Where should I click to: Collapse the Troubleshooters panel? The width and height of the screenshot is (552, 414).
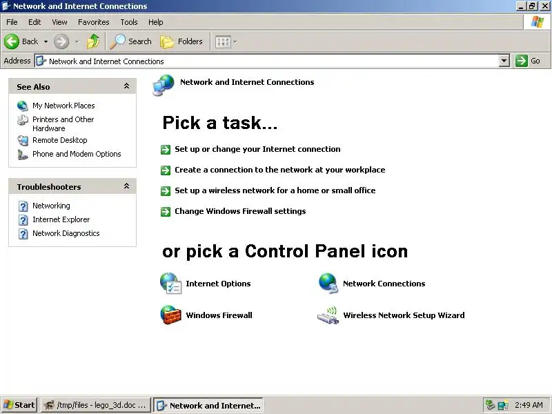[x=126, y=186]
